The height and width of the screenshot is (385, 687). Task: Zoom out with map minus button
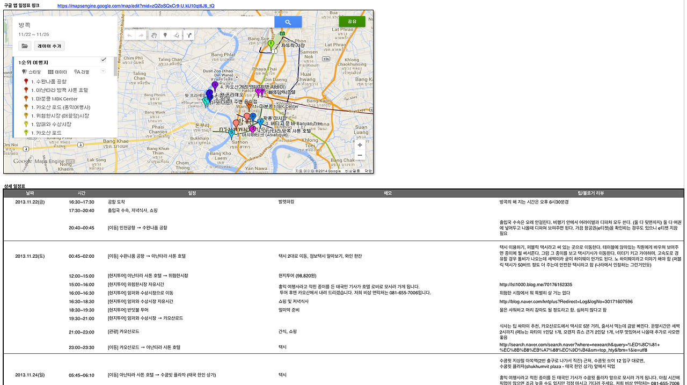click(360, 155)
